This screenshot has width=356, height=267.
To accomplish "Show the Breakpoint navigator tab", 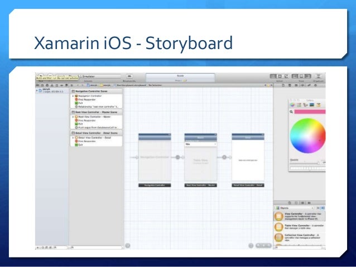I will (61, 85).
